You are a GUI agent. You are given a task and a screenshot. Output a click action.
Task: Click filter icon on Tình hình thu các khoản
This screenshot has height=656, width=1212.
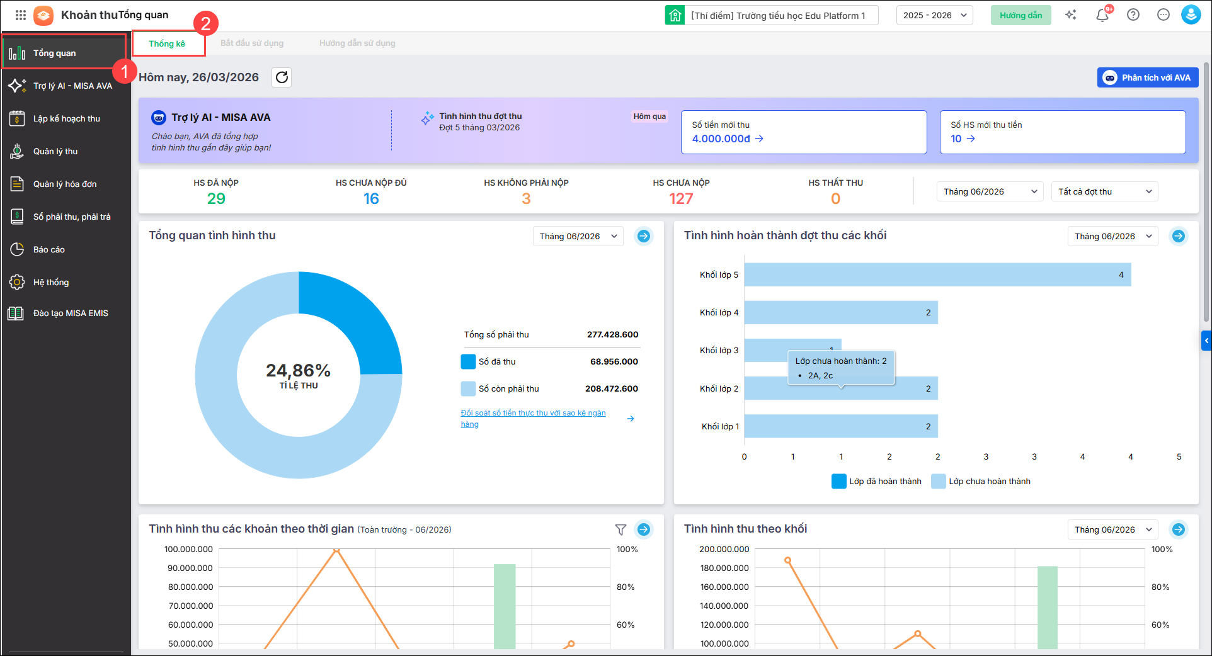coord(620,529)
